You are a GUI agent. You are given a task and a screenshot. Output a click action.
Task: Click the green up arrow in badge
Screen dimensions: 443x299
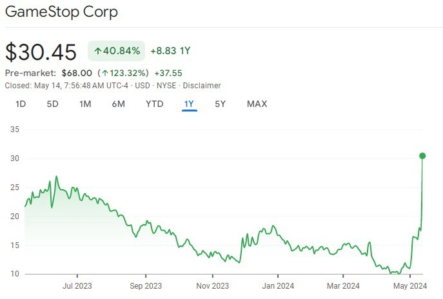click(x=98, y=51)
